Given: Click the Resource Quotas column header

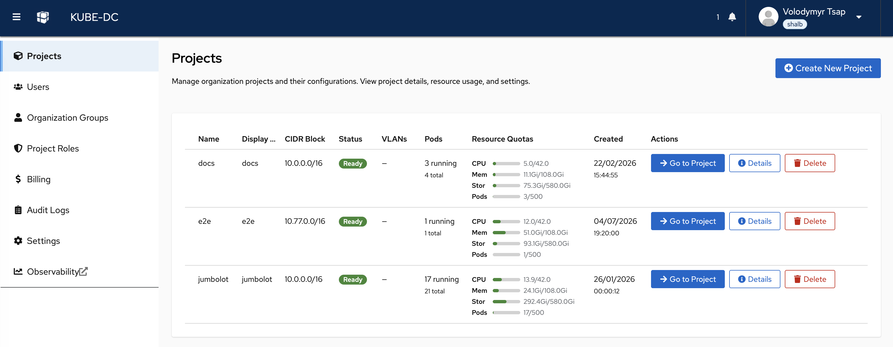Looking at the screenshot, I should coord(502,139).
